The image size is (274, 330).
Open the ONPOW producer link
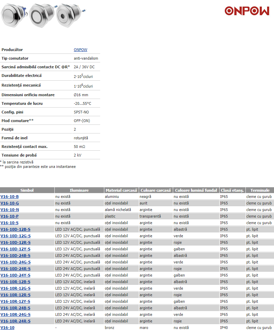pyautogui.click(x=80, y=50)
